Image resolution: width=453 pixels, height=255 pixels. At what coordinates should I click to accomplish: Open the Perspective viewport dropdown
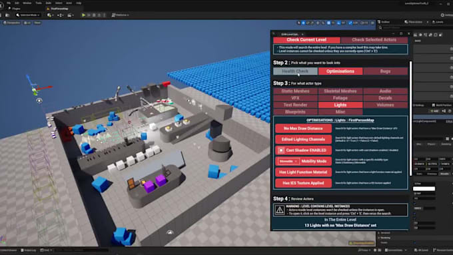[12, 23]
